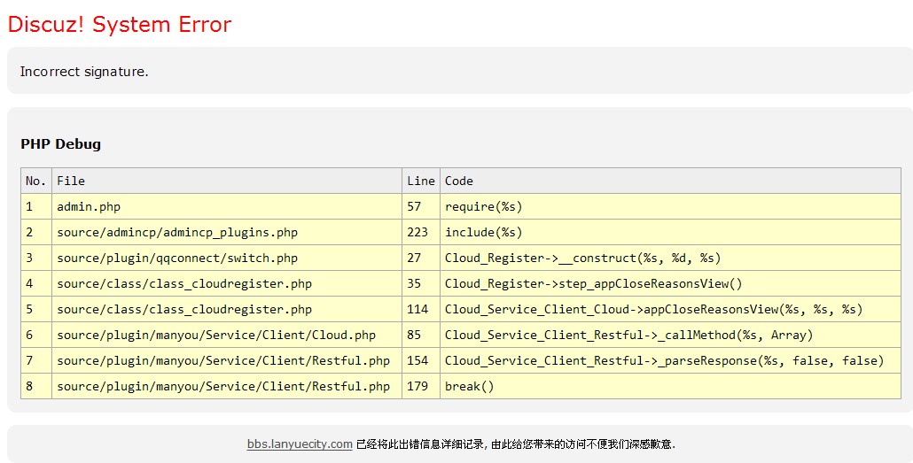Click the Line column header
913x463 pixels.
click(421, 181)
